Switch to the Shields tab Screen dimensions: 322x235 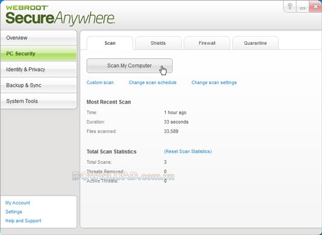(x=158, y=43)
